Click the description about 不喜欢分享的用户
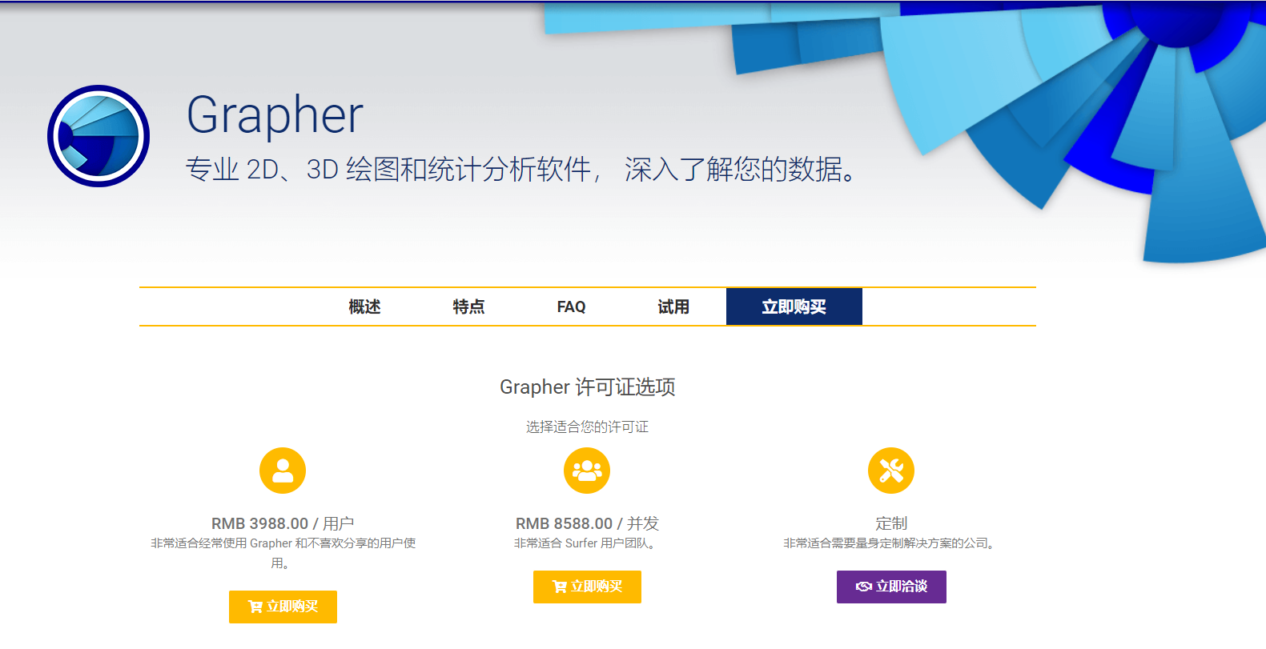 pyautogui.click(x=283, y=553)
